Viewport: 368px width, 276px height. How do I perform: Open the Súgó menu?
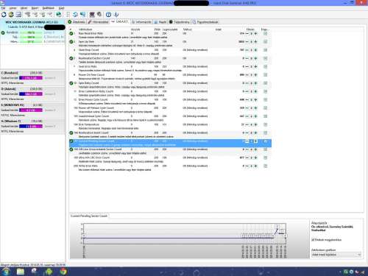(61, 8)
